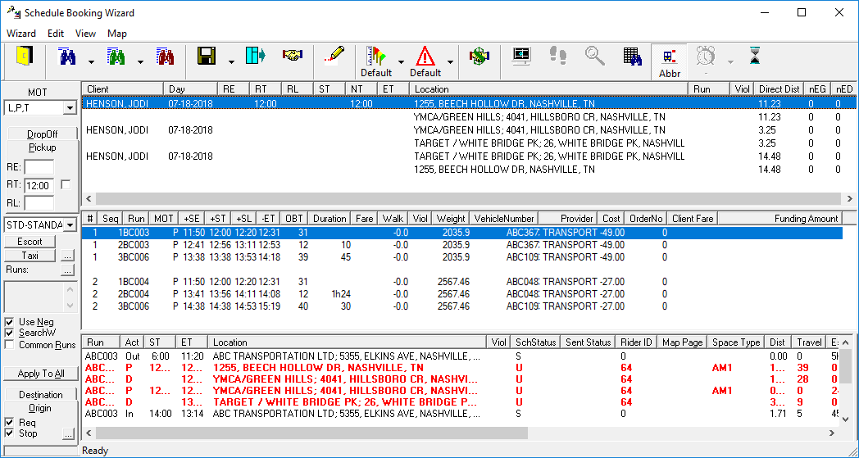Uncheck the Use Neg checkbox
This screenshot has width=859, height=458.
click(9, 322)
